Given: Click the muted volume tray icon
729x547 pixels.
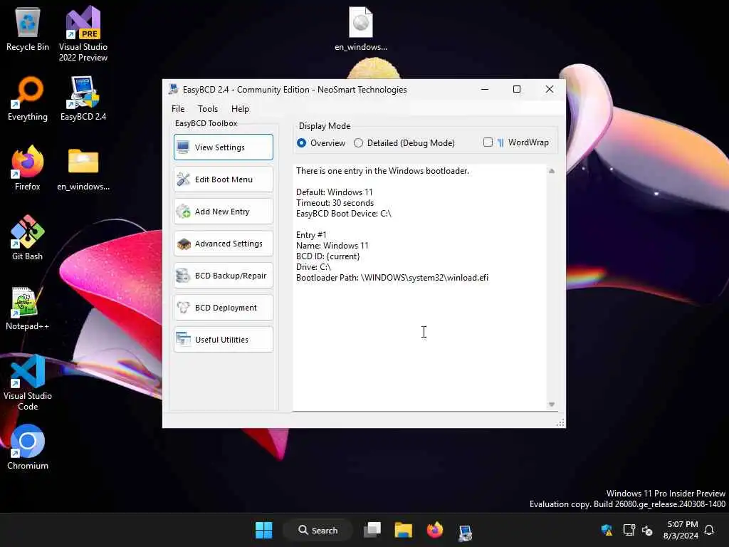Looking at the screenshot, I should [647, 530].
